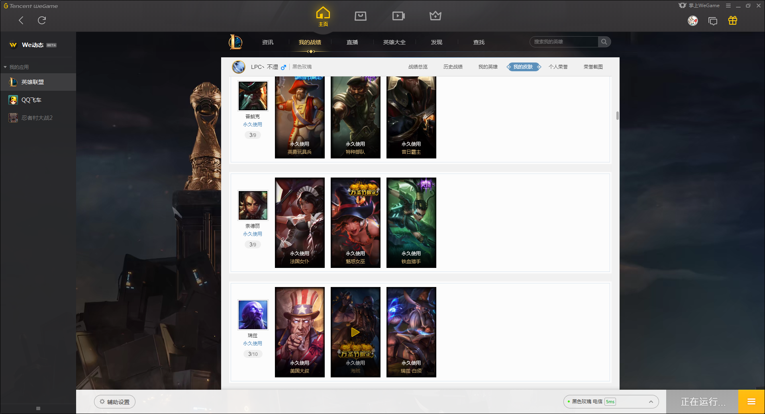This screenshot has width=765, height=414.
Task: Open the 法国女仆 skin card
Action: pyautogui.click(x=300, y=223)
